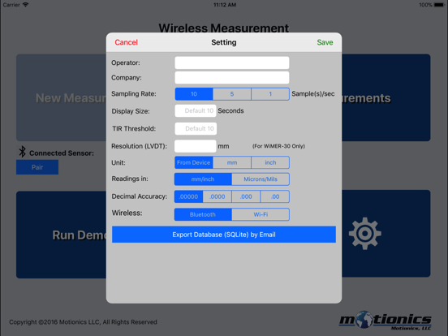448x336 pixels.
Task: Select .0000 decimal accuracy
Action: 218,196
